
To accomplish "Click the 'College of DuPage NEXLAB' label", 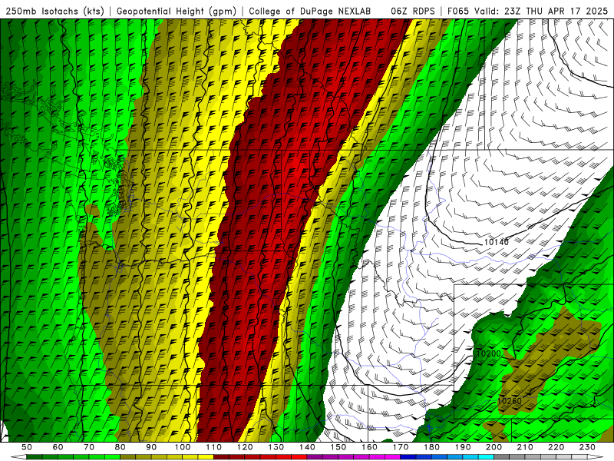I will pyautogui.click(x=310, y=12).
